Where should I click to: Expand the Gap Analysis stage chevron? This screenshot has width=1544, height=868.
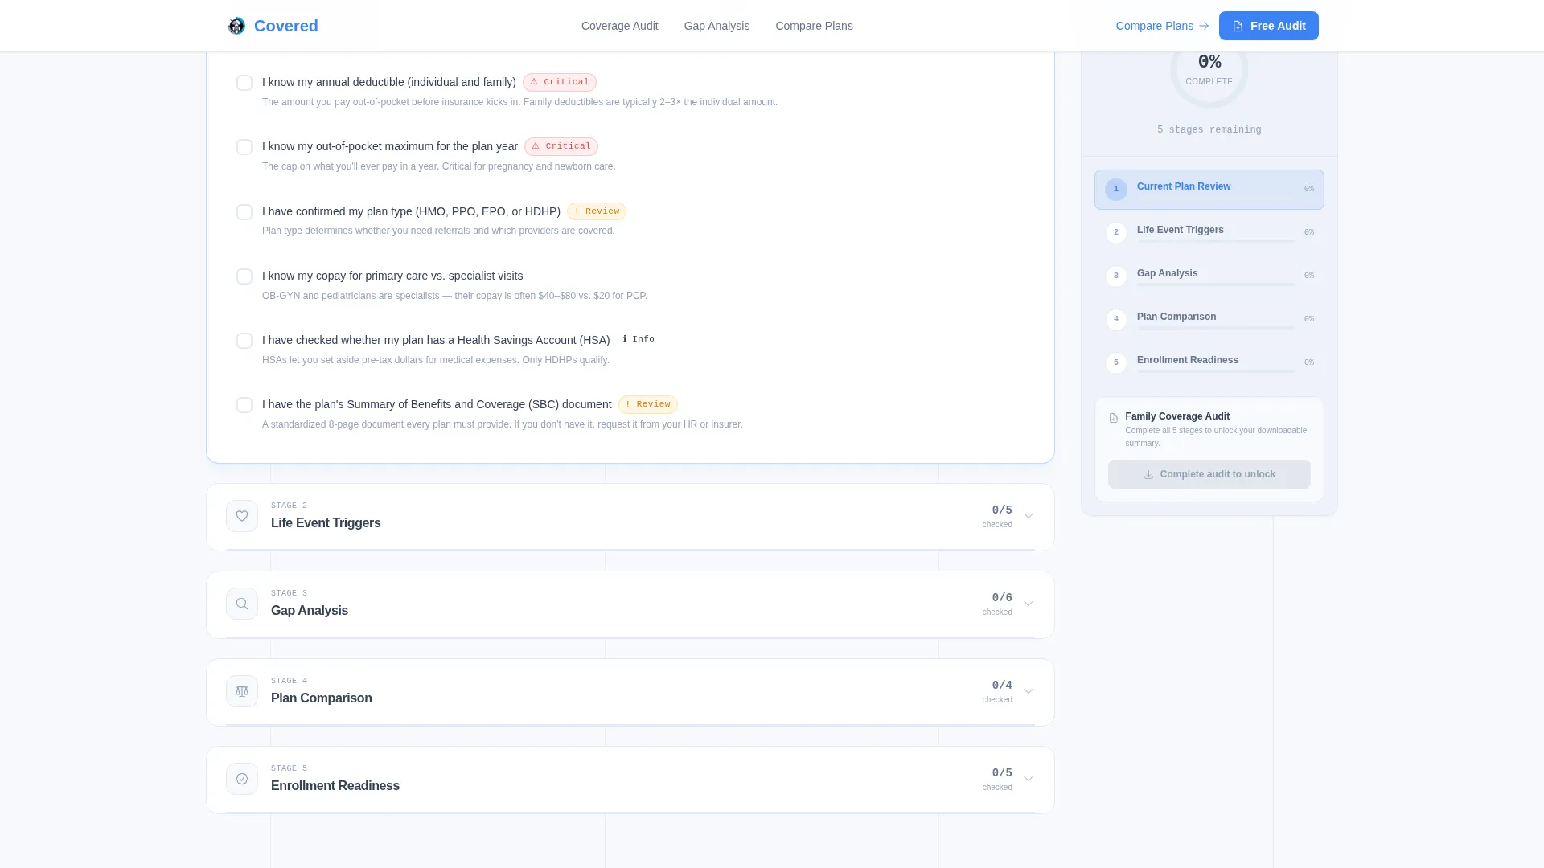(1029, 604)
